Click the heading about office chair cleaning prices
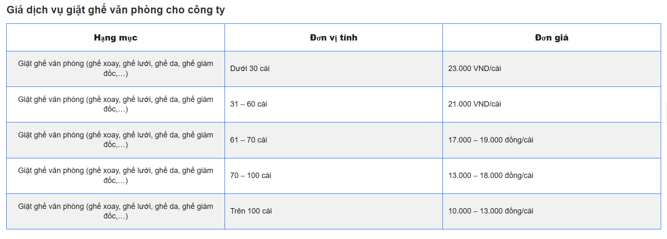Screen dimensions: 667x239 (x=116, y=10)
